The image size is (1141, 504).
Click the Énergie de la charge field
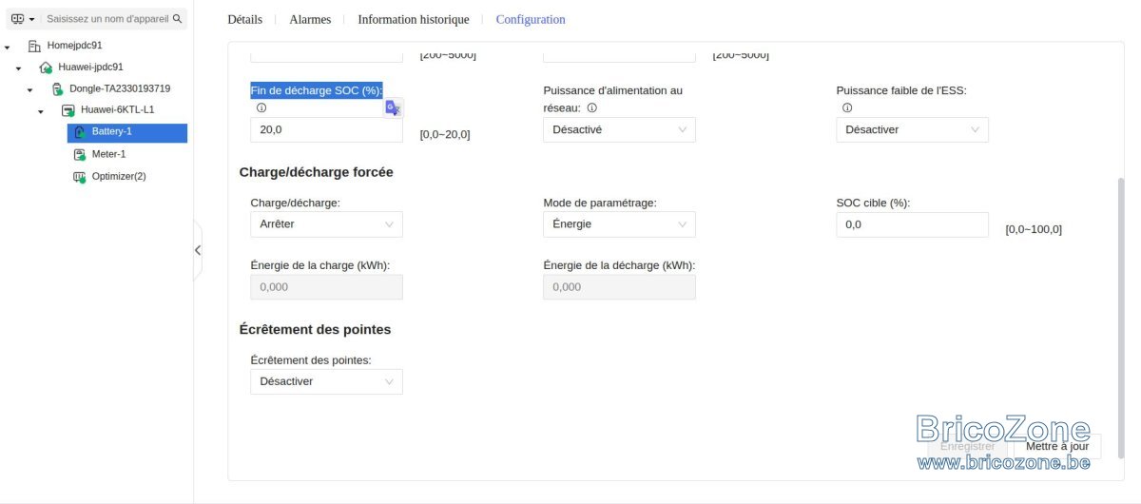[326, 287]
